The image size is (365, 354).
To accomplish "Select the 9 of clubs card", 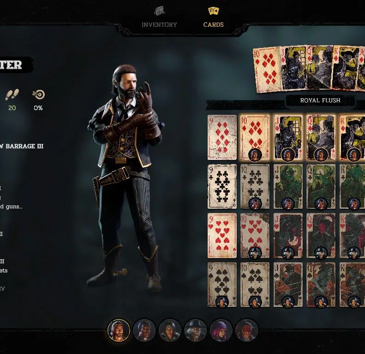I will (x=222, y=187).
